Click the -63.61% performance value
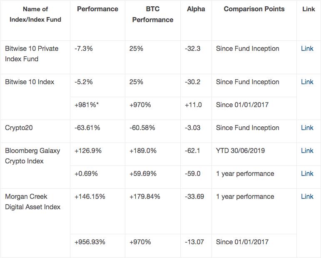 tap(87, 128)
